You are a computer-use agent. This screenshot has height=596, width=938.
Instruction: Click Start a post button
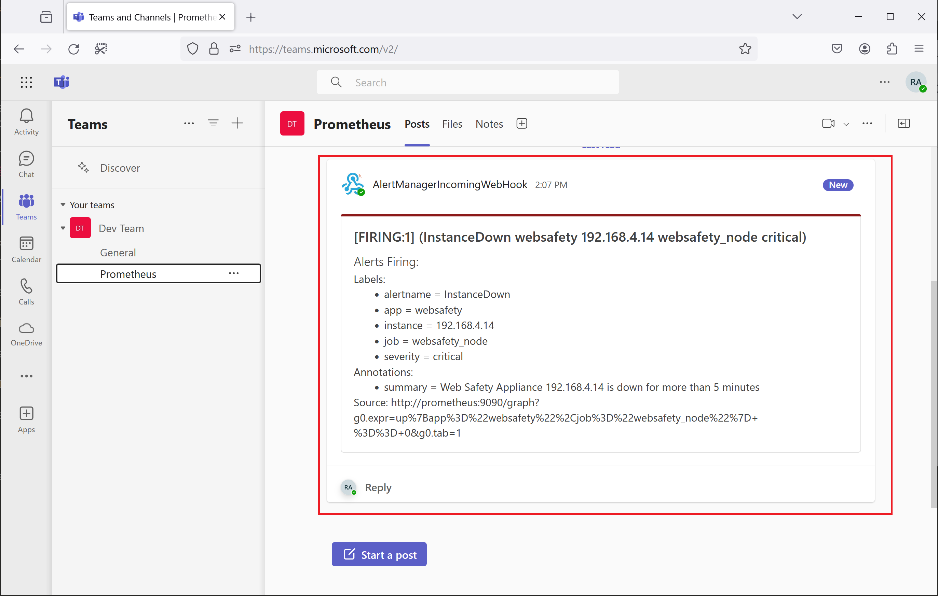click(x=379, y=554)
